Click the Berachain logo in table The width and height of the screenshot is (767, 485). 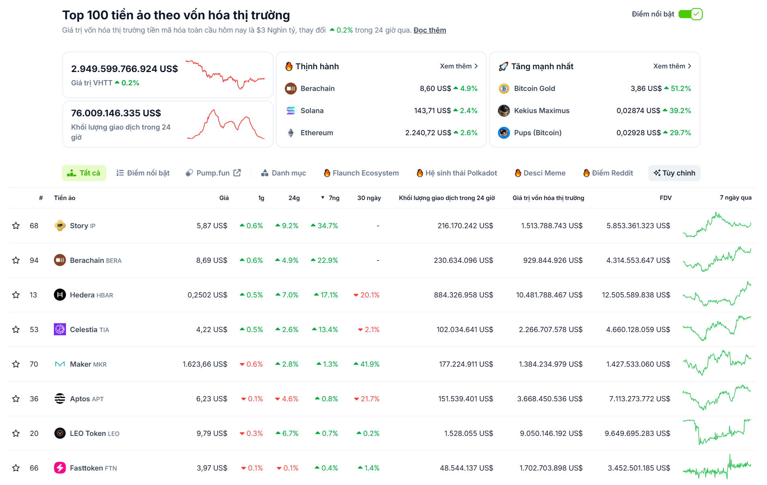point(60,260)
